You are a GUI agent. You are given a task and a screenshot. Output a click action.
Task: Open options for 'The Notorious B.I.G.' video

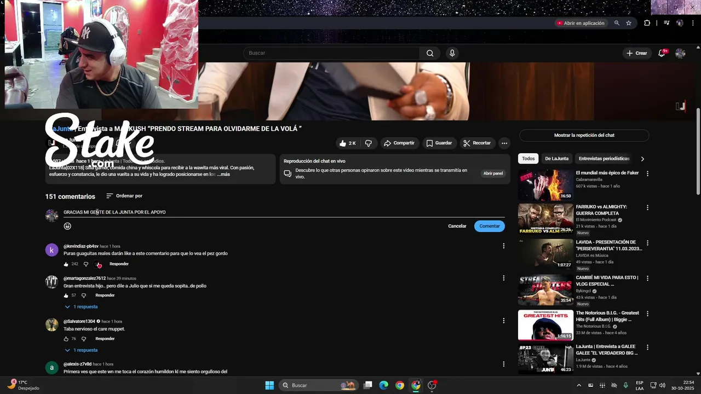pyautogui.click(x=647, y=314)
